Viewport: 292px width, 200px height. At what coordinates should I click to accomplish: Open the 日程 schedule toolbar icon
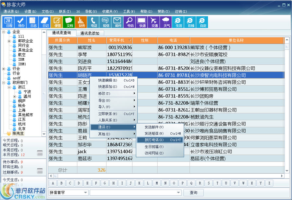click(x=8, y=22)
